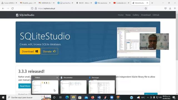Screen dimensions: 178x100
Task: Click the taskbar clock and date
Action: [166, 97]
